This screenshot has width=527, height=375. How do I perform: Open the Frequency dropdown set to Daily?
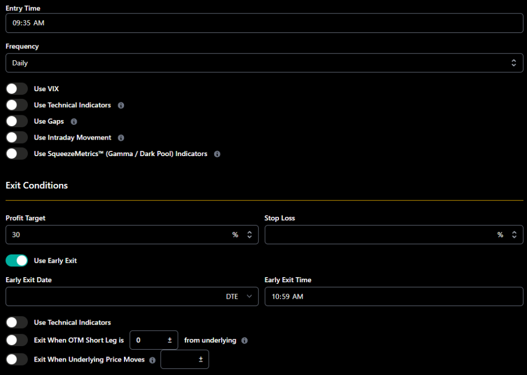(x=264, y=63)
